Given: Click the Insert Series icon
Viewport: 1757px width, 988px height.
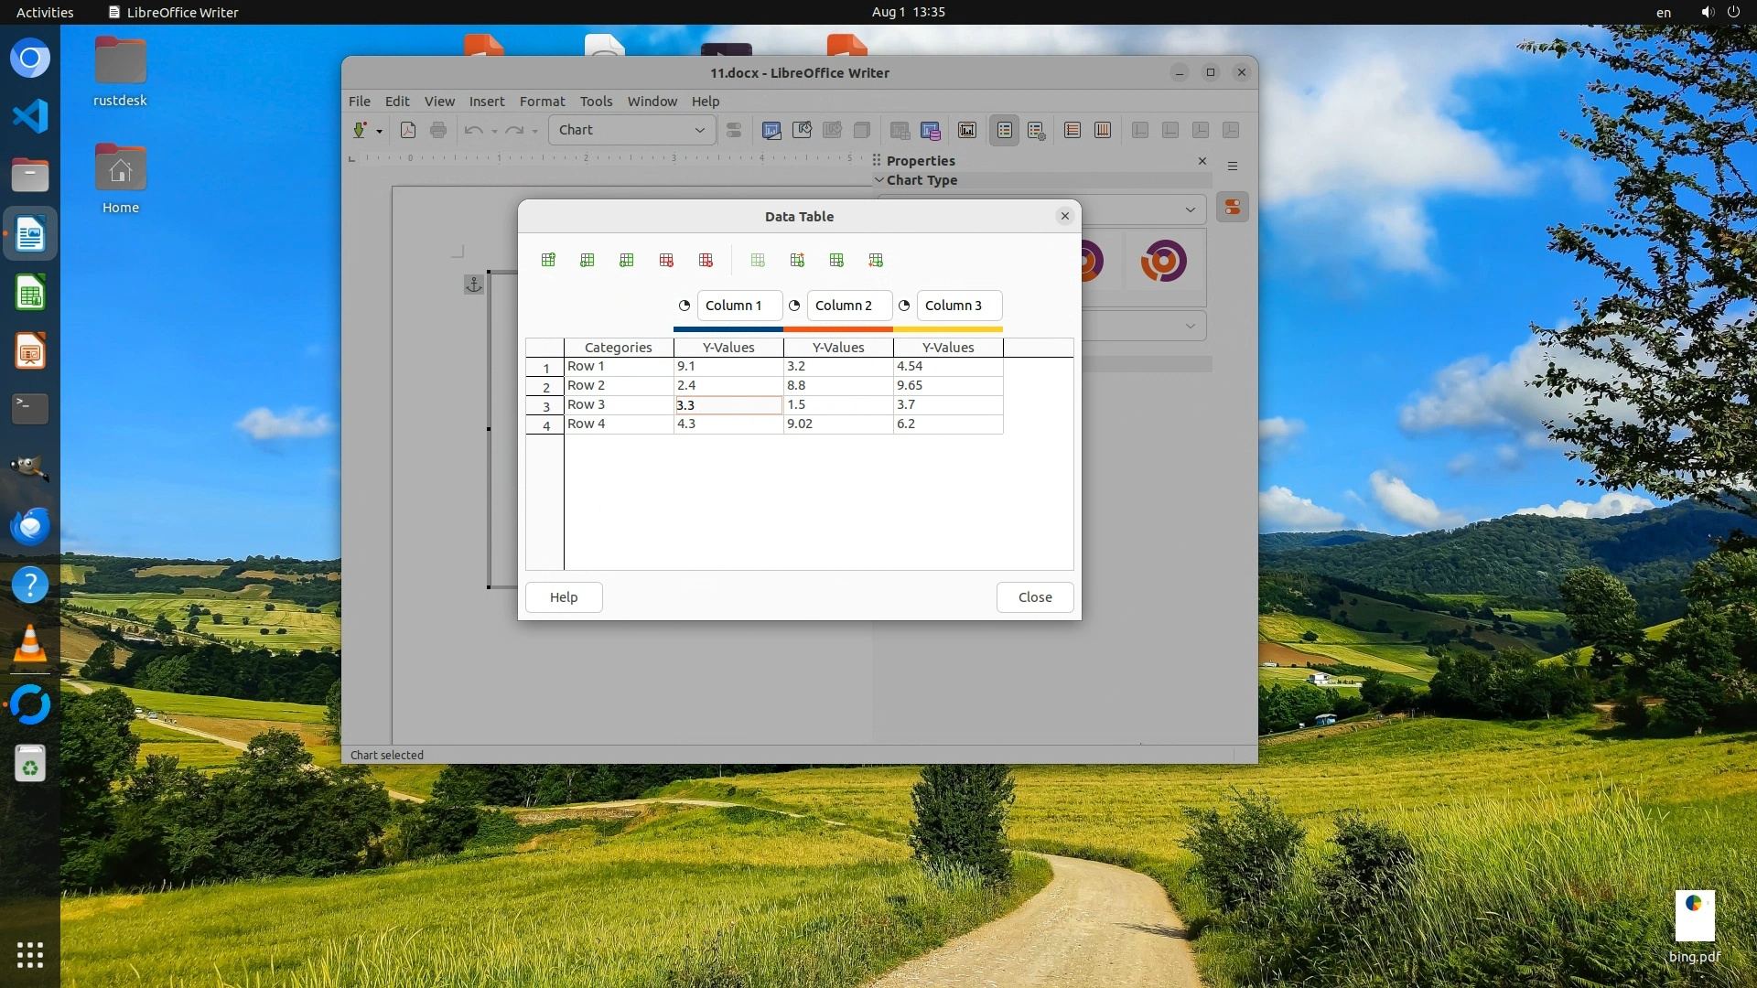Looking at the screenshot, I should coord(587,261).
